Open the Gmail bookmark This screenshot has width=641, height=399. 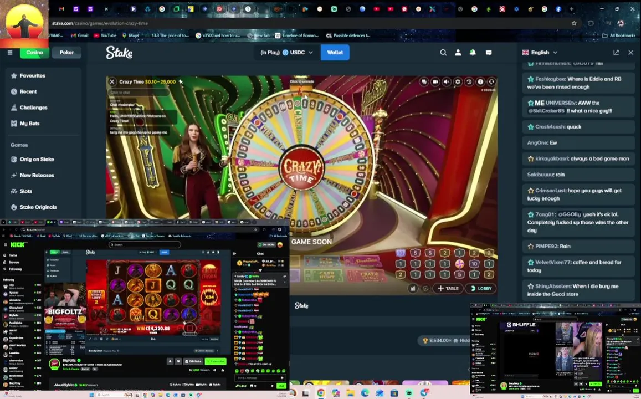point(79,35)
